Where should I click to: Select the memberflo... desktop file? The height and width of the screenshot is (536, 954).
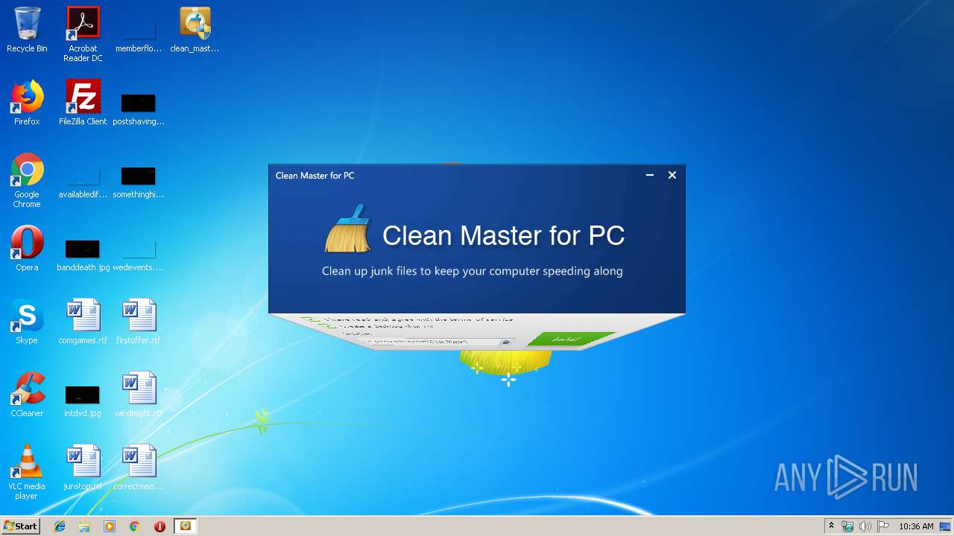click(x=139, y=34)
